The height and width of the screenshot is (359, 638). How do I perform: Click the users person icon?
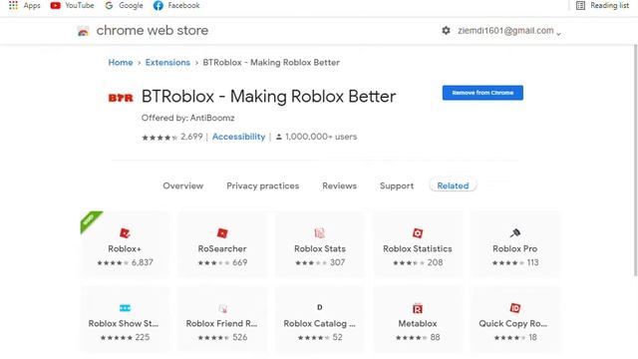(x=279, y=138)
